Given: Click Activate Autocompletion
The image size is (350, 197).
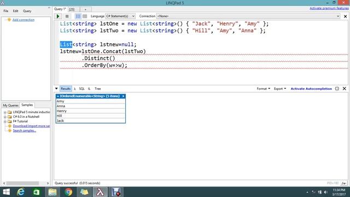Looking at the screenshot, I should tap(311, 89).
